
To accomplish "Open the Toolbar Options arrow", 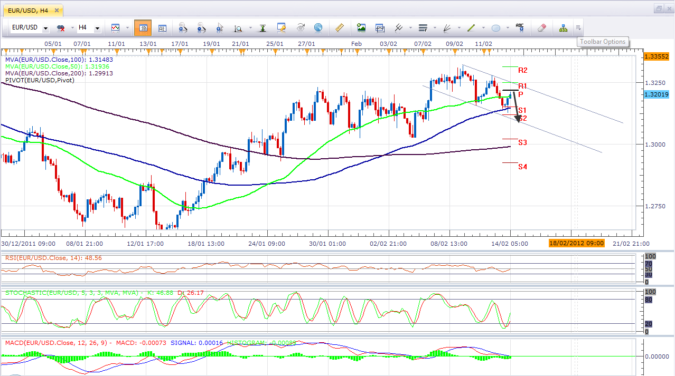I will [x=579, y=28].
